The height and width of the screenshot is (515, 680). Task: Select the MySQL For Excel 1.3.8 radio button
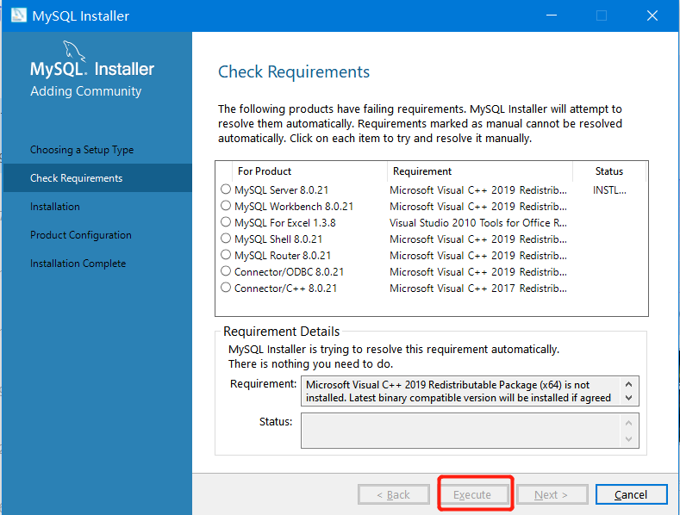[226, 222]
